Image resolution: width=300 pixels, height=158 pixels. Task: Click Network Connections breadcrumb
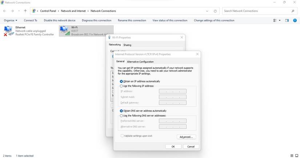point(103,11)
